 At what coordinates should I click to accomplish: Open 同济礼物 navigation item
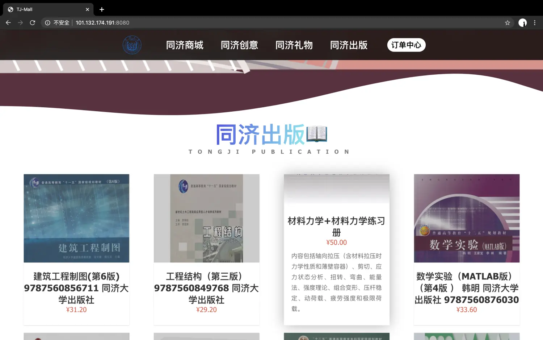[x=294, y=45]
